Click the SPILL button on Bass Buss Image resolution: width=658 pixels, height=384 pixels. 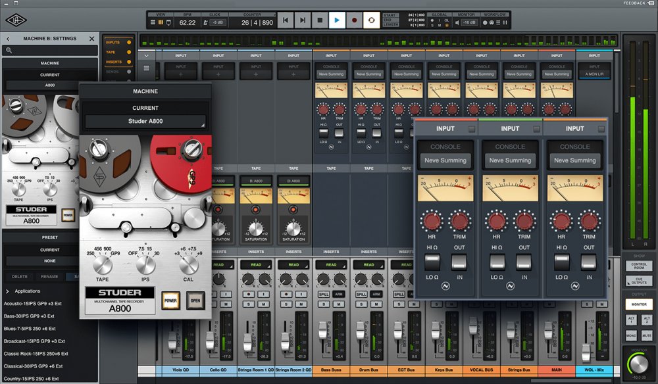[x=324, y=295]
